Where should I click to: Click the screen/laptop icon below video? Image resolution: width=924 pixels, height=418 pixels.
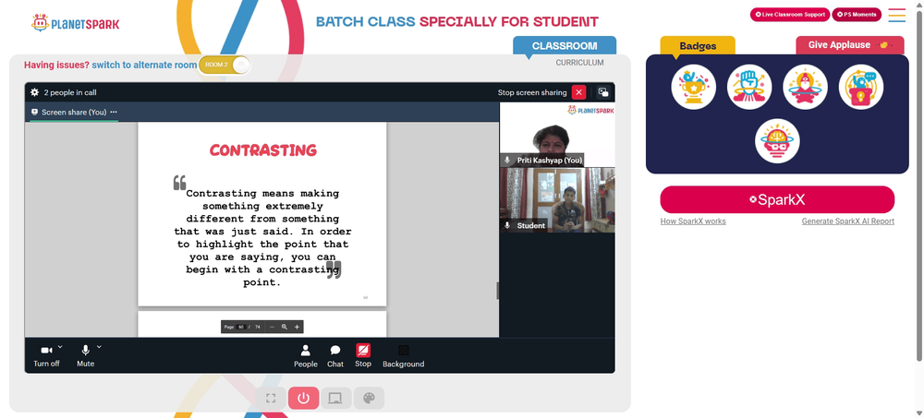point(336,398)
